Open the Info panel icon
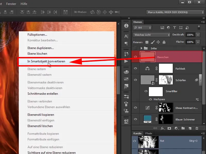This screenshot has height=154, width=206. pyautogui.click(x=126, y=26)
